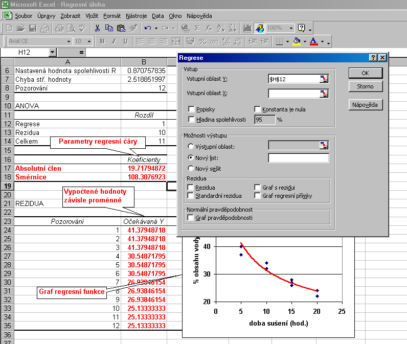The width and height of the screenshot is (407, 344).
Task: Click the Cut scissors icon
Action: click(97, 28)
